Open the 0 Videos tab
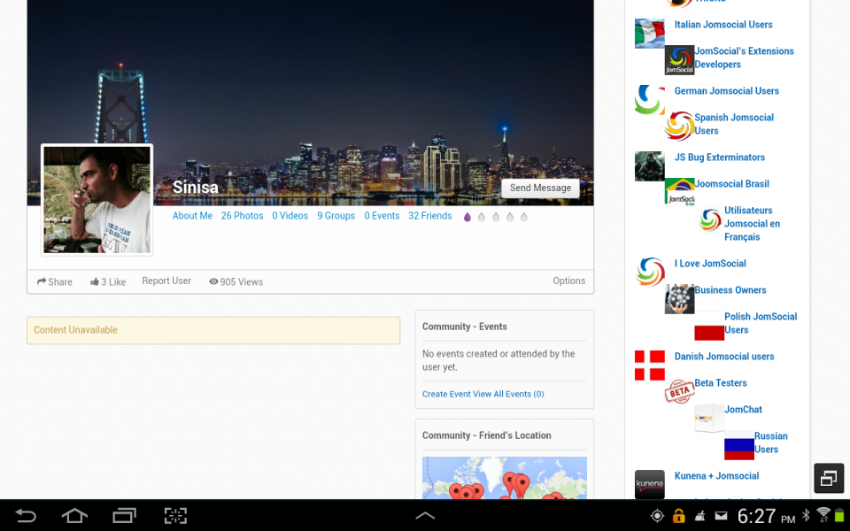The height and width of the screenshot is (531, 850). pyautogui.click(x=290, y=216)
